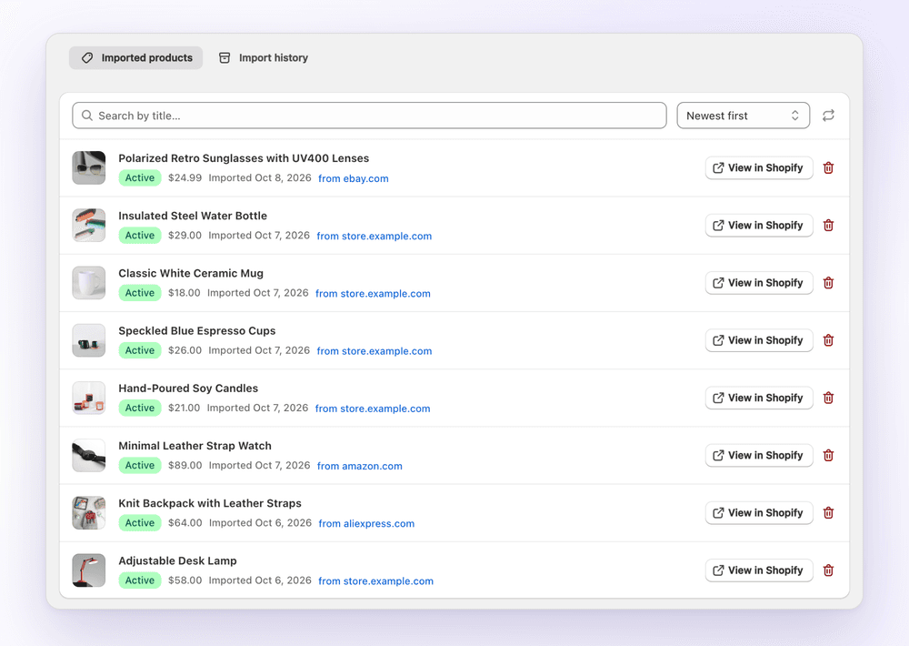Click the soy candles product thumbnail

89,398
